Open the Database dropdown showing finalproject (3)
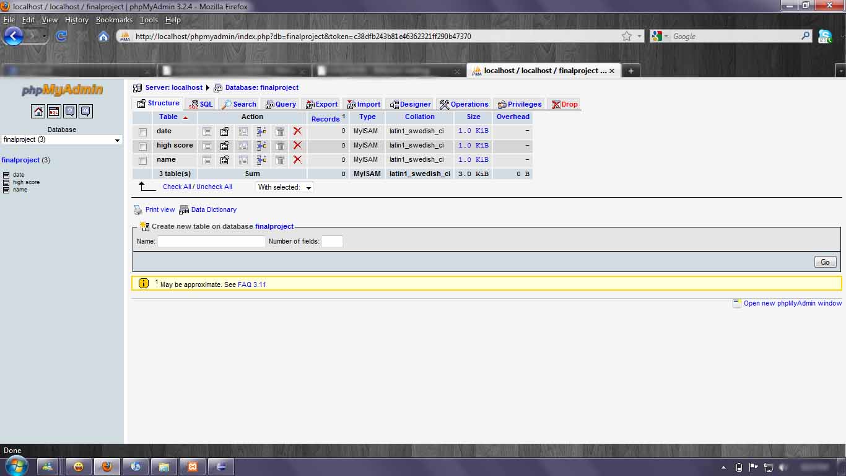The image size is (846, 476). pyautogui.click(x=61, y=139)
